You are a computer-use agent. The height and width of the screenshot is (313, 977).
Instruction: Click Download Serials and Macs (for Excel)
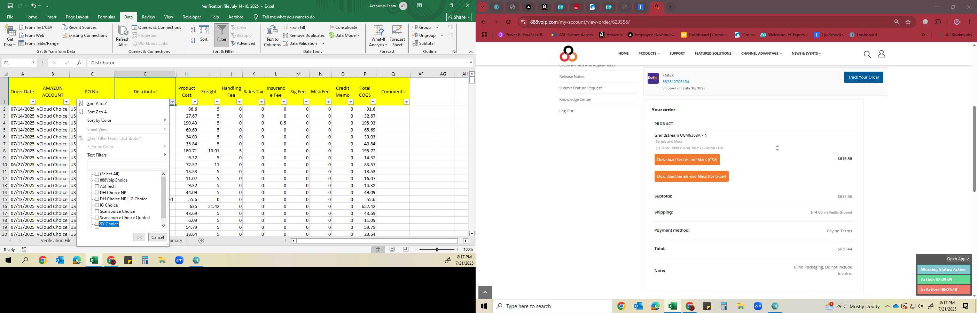click(x=691, y=176)
